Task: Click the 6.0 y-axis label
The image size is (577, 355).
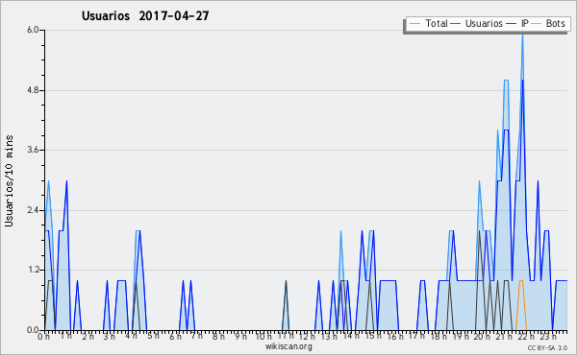Action: click(x=33, y=30)
